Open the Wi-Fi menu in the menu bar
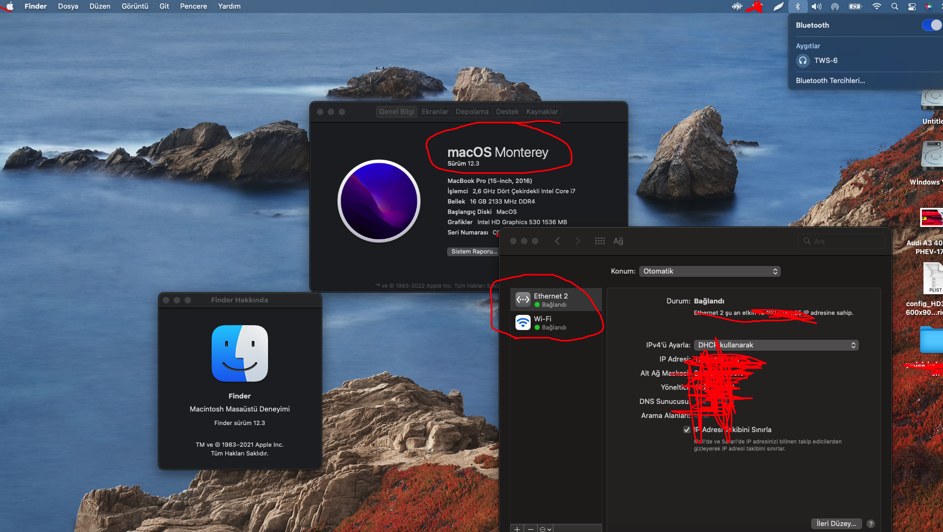 (876, 7)
